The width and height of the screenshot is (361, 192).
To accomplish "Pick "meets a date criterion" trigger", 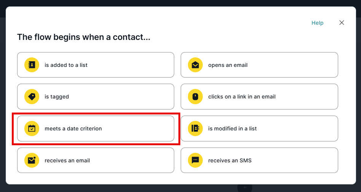I will (95, 129).
